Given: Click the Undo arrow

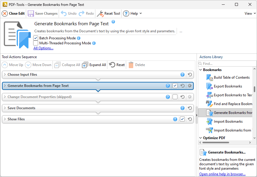Looking at the screenshot, I should (64, 14).
